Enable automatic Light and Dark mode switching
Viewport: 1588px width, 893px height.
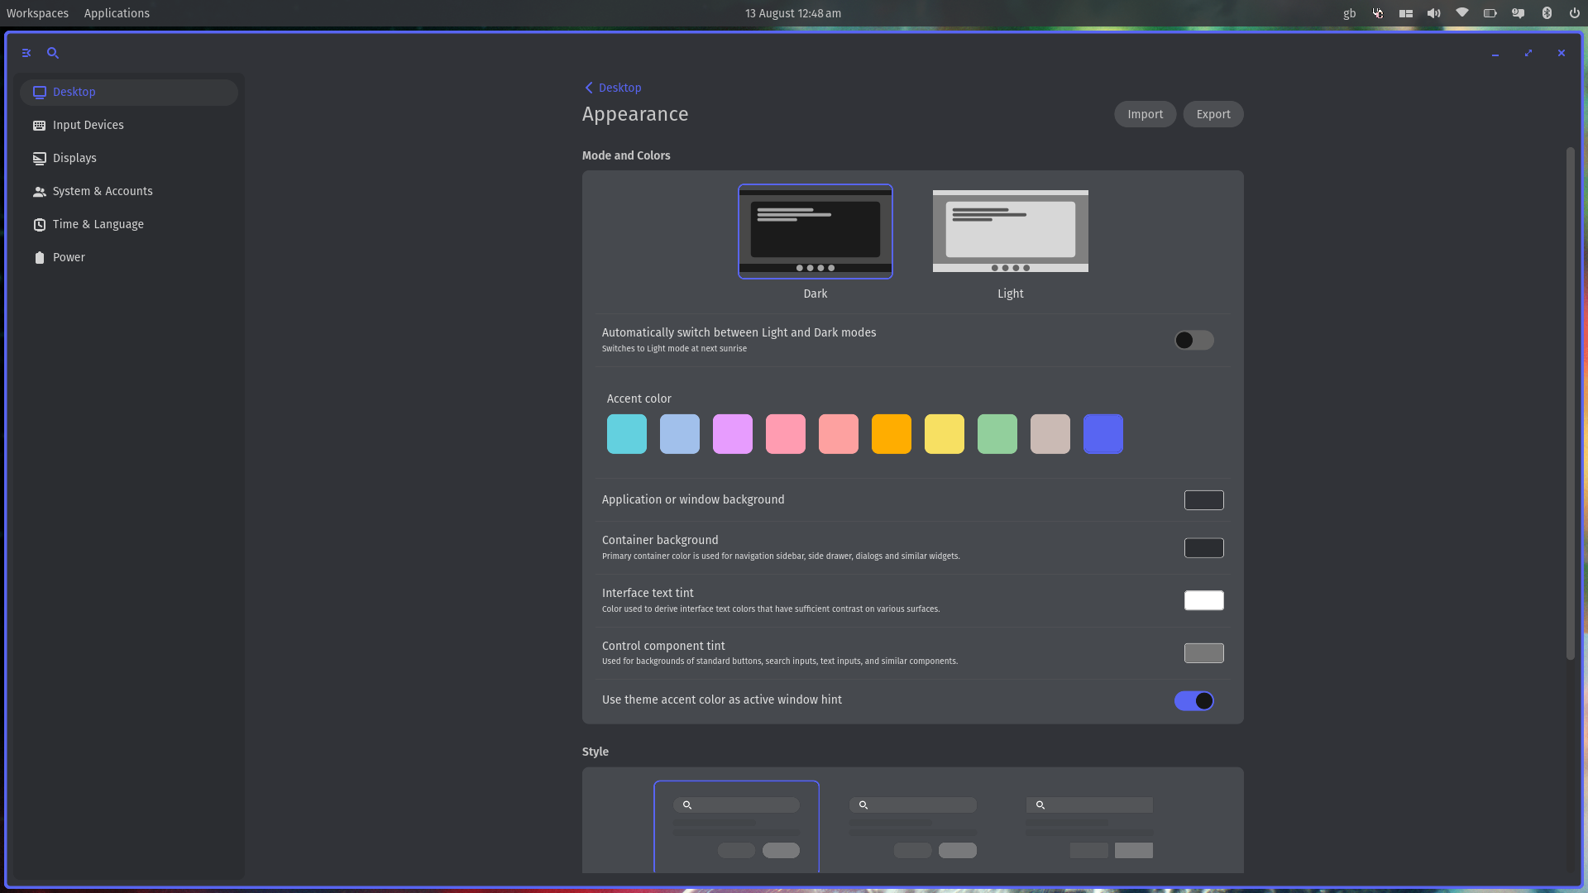click(1193, 340)
